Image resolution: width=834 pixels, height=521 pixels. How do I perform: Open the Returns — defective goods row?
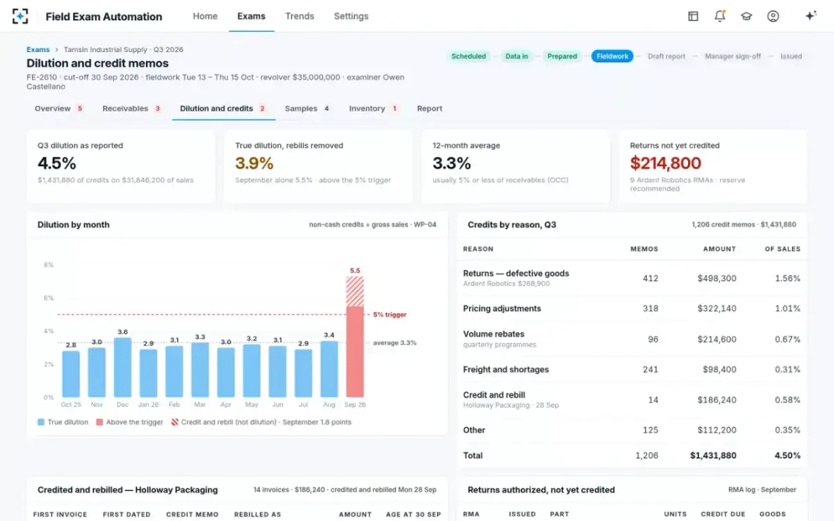click(x=632, y=278)
